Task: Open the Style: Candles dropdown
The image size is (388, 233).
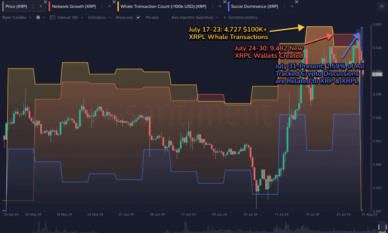Action: tap(17, 17)
